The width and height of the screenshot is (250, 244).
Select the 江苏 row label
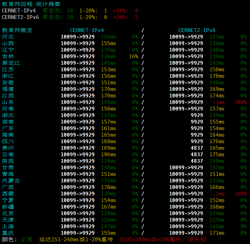[x=8, y=70]
